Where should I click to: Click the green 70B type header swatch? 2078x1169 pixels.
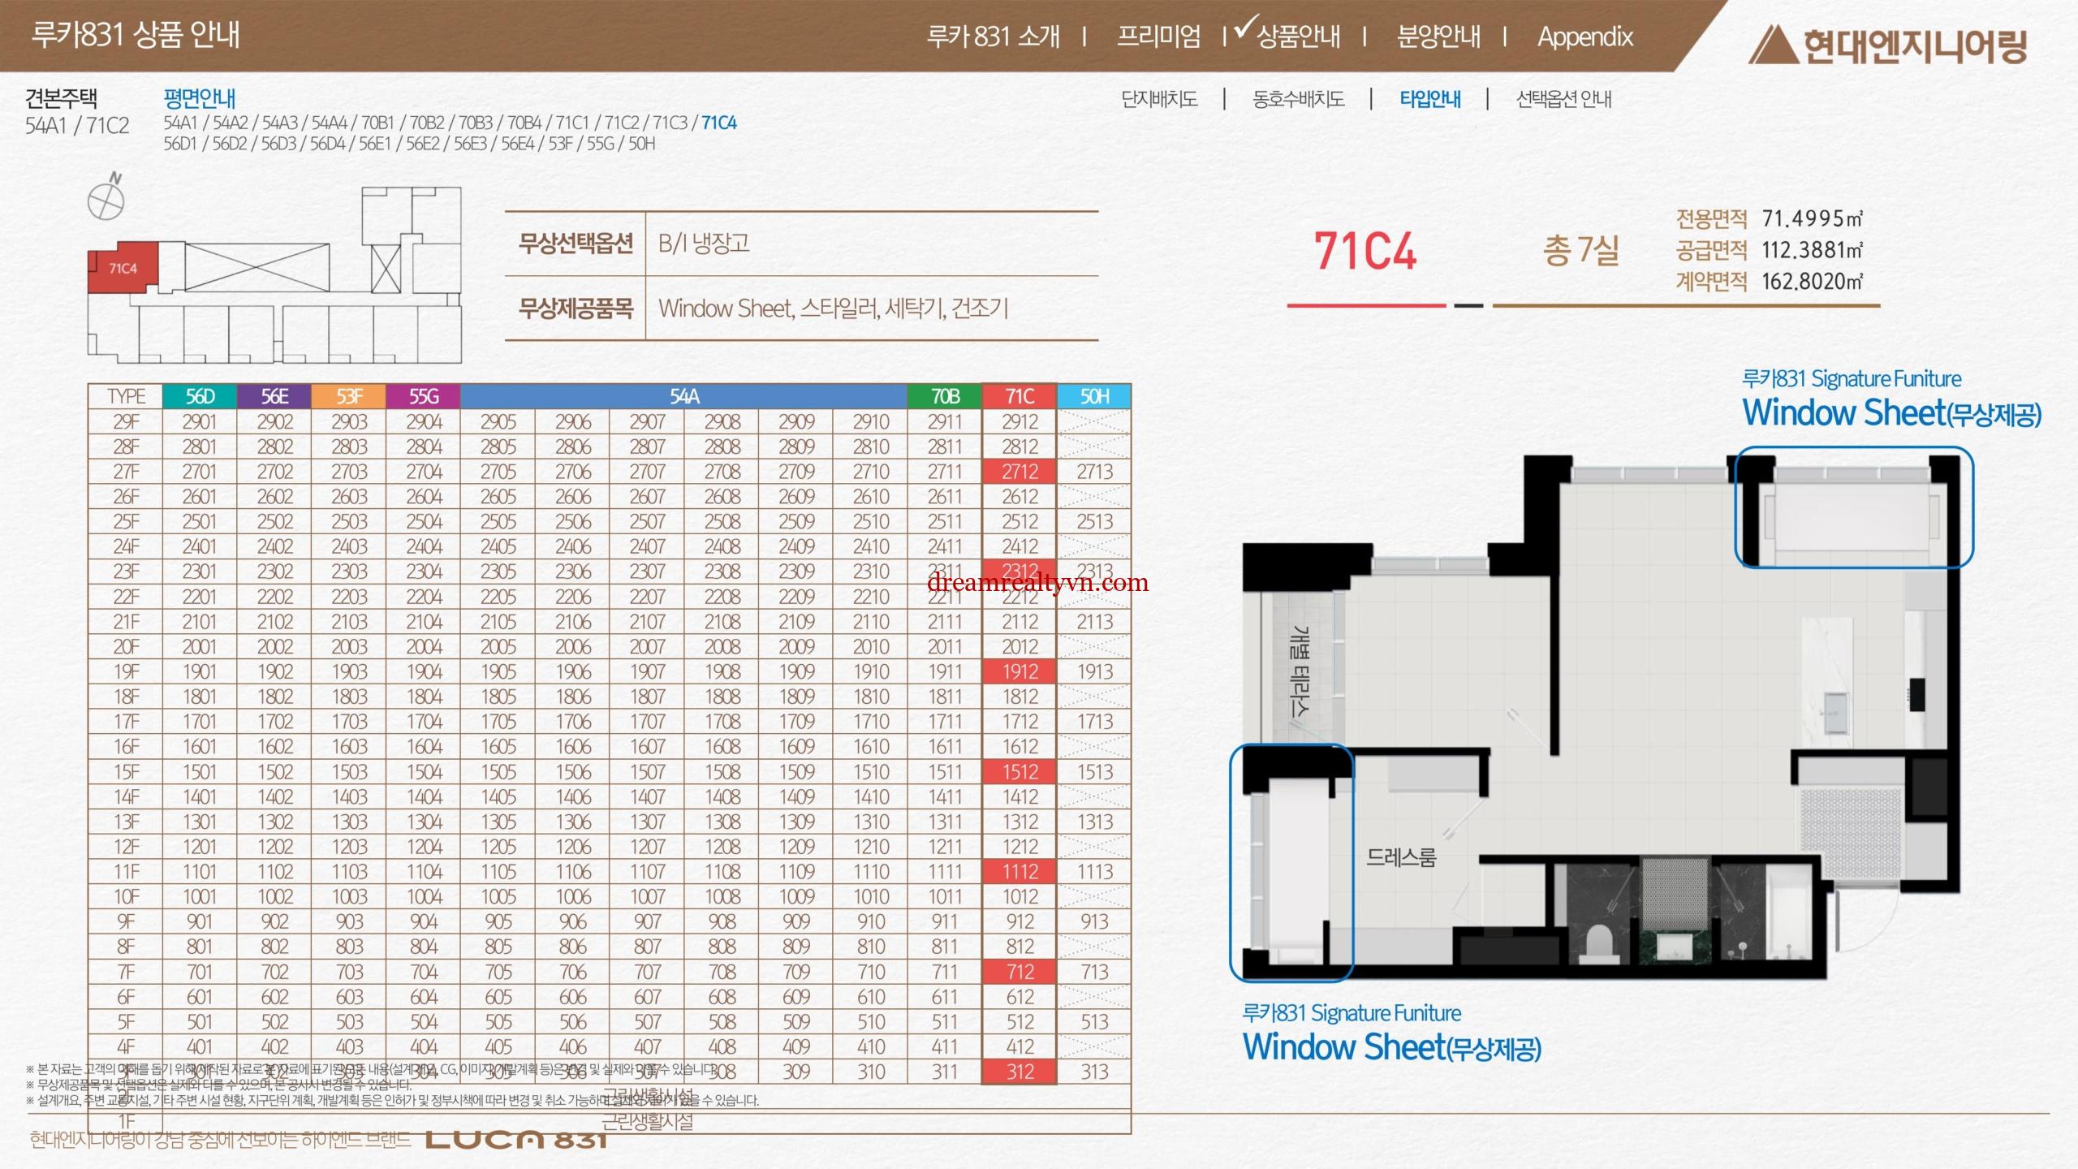[x=945, y=396]
